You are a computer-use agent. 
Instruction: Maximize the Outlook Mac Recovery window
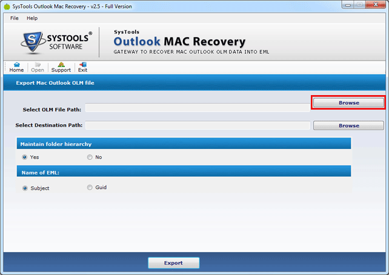pyautogui.click(x=359, y=5)
